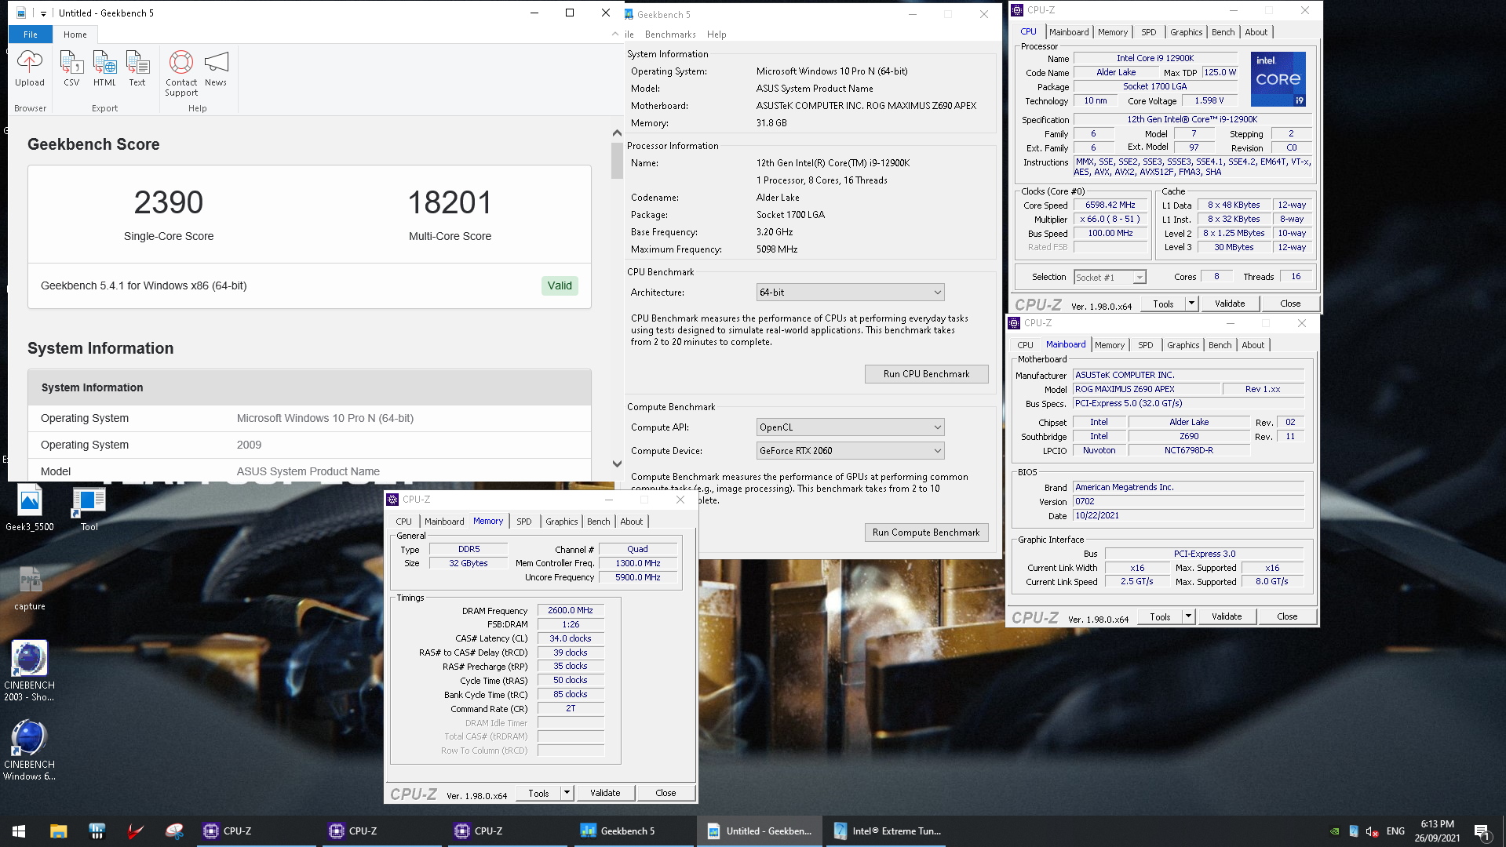Open Tools dropdown arrow in CPU-Z Memory window

(x=567, y=793)
